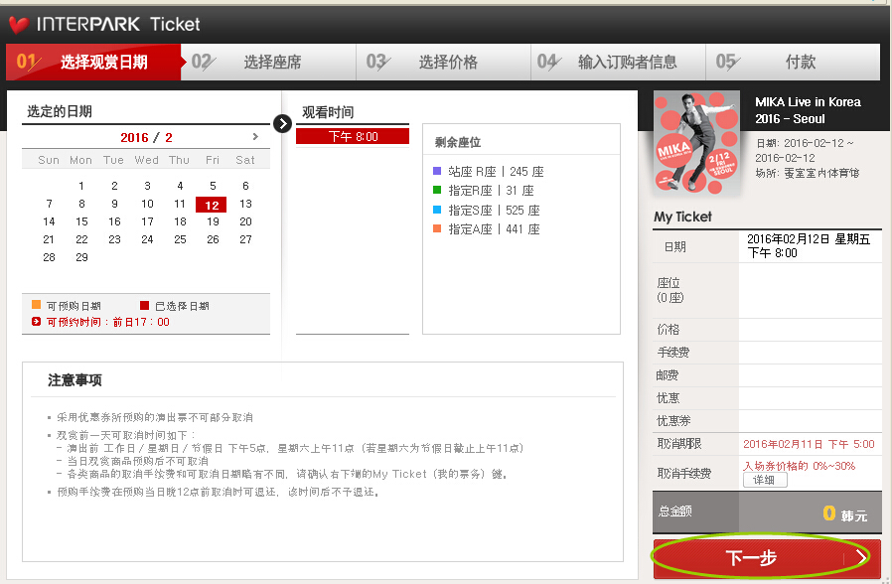The image size is (892, 584).
Task: Open the 详细 cancellation fee details
Action: (765, 480)
